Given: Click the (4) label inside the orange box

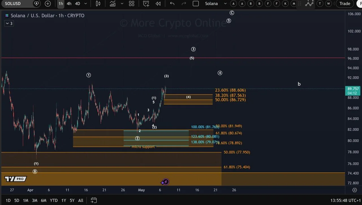Looking at the screenshot, I should pos(188,97).
